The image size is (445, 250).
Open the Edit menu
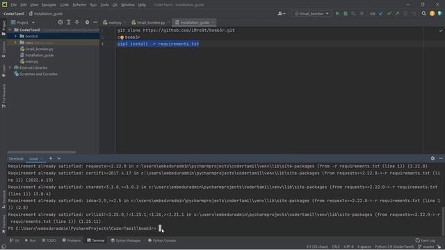[24, 5]
